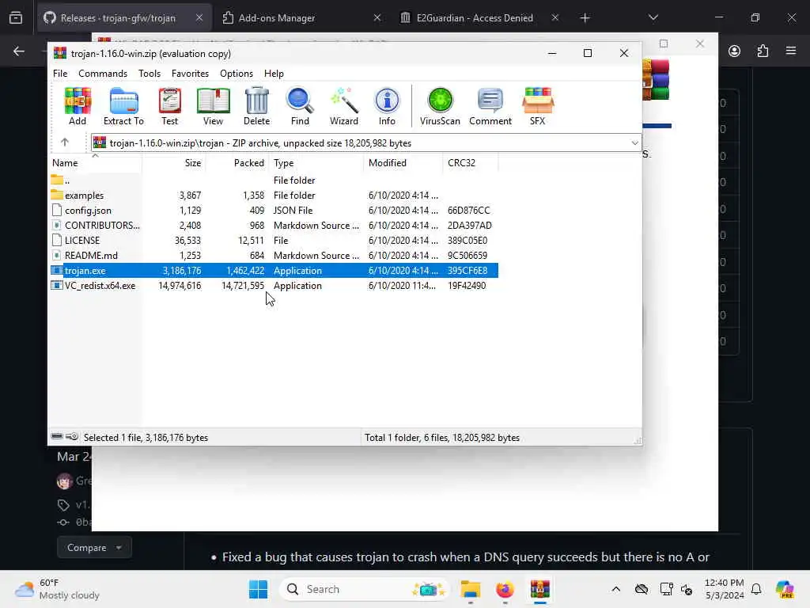
Task: Click the key icon in status bar
Action: [x=72, y=437]
